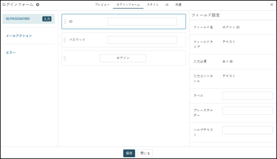
Task: Switch to the プレビュー tab
Action: [102, 5]
